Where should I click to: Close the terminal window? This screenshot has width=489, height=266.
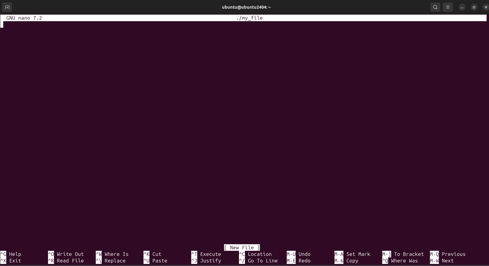click(x=485, y=7)
